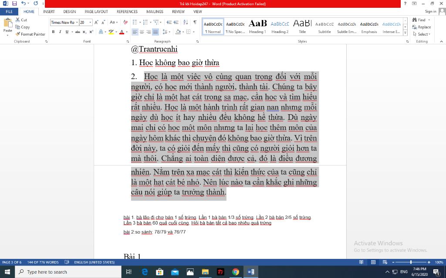The width and height of the screenshot is (446, 278).
Task: Switch to PAGE LAYOUT tab
Action: pyautogui.click(x=96, y=12)
